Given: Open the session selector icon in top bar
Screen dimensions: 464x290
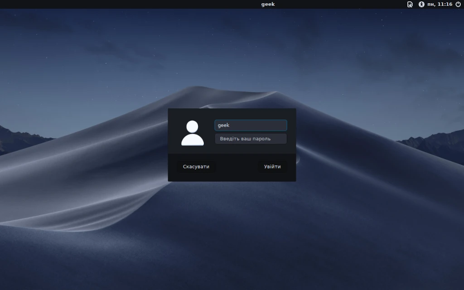Looking at the screenshot, I should click(410, 4).
